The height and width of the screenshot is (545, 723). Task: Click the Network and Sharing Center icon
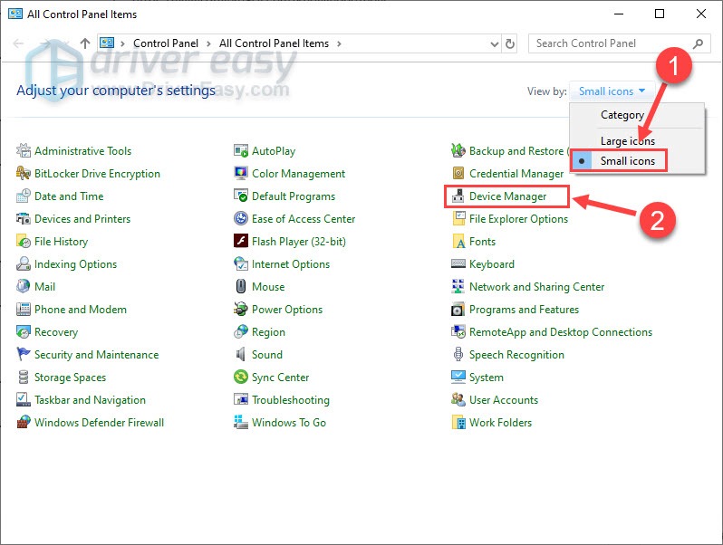[458, 287]
